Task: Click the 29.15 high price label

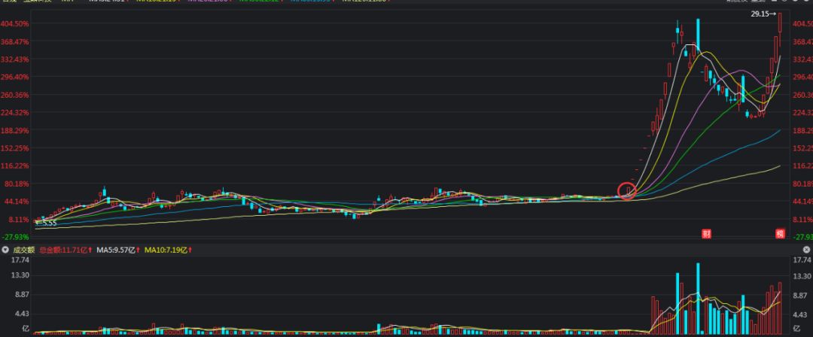Action: (x=763, y=14)
